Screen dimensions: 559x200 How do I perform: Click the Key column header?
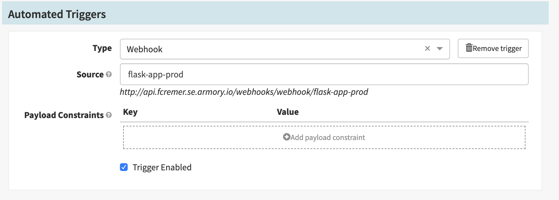click(x=130, y=112)
